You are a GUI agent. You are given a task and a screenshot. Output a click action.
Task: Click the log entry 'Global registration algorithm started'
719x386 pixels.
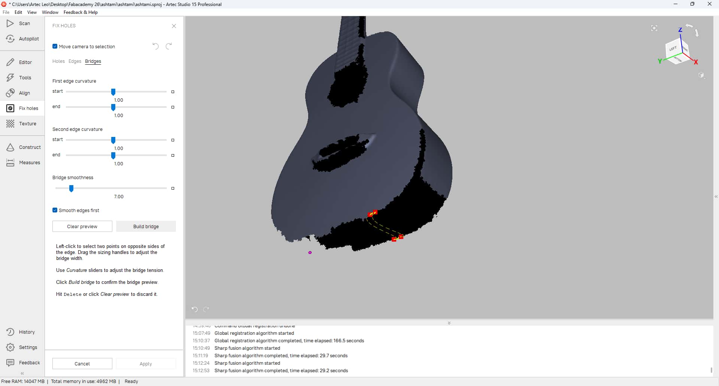click(254, 333)
